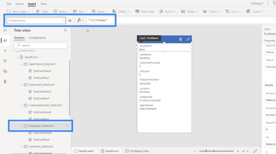Select the Screens tab in Tree view

(19, 38)
